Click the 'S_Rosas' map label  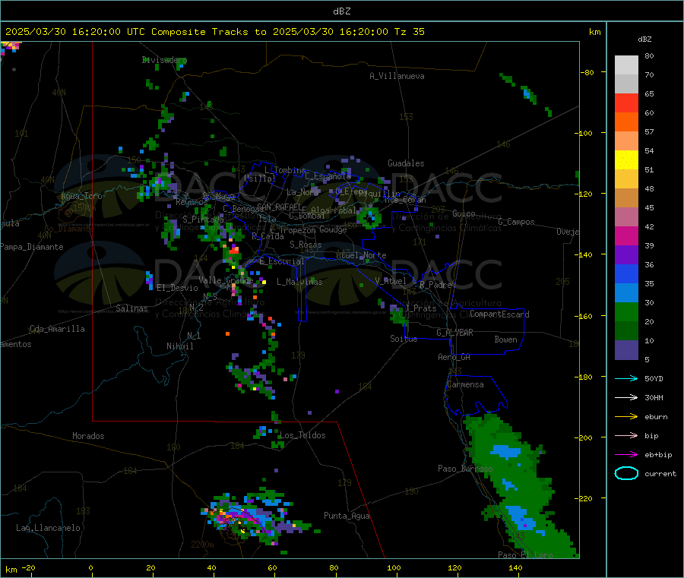pyautogui.click(x=306, y=245)
